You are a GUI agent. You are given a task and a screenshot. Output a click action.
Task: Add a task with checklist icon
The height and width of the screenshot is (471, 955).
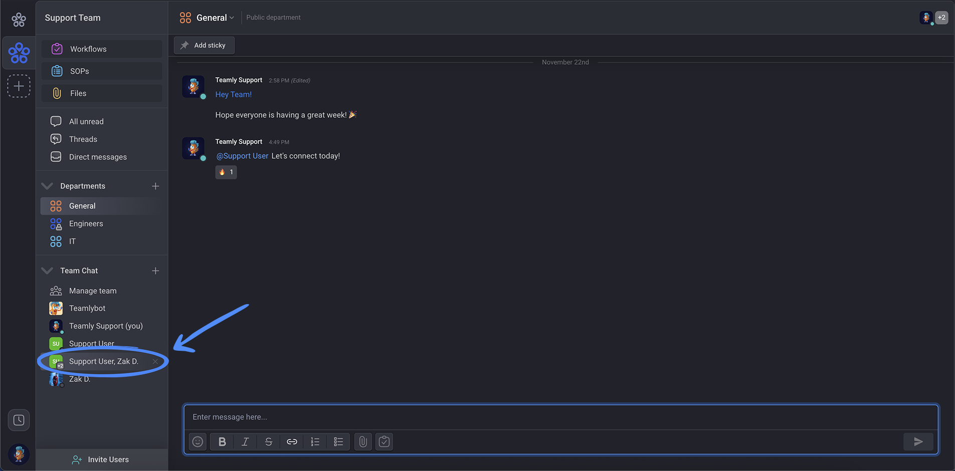[385, 441]
